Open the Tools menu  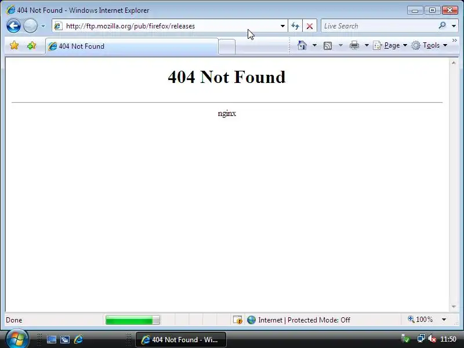tap(429, 45)
